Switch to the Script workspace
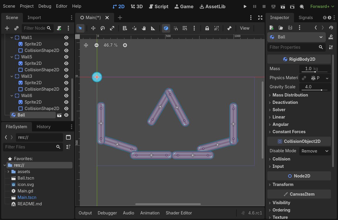This screenshot has height=220, width=338. [158, 6]
